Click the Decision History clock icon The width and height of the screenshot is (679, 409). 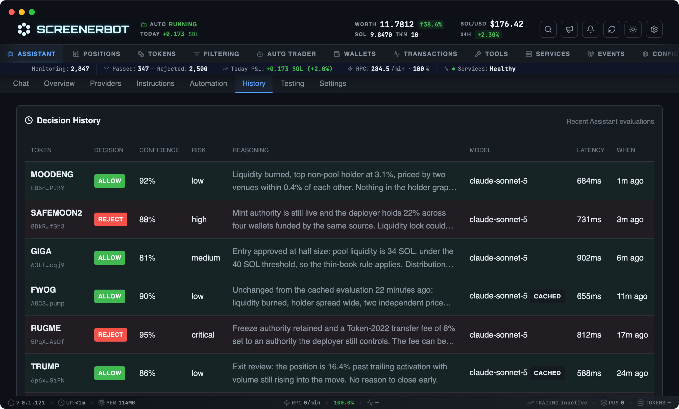point(29,120)
